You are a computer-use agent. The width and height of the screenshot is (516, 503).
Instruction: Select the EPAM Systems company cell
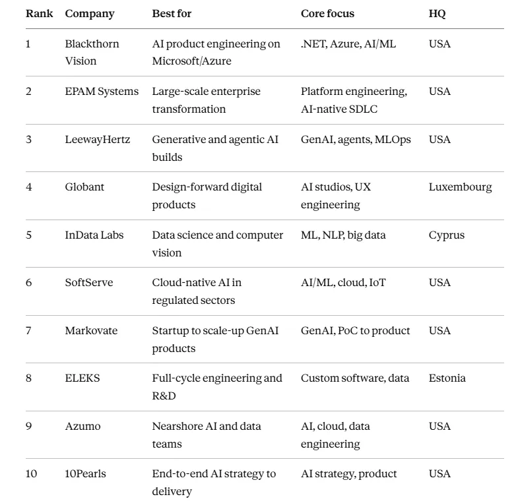point(102,92)
